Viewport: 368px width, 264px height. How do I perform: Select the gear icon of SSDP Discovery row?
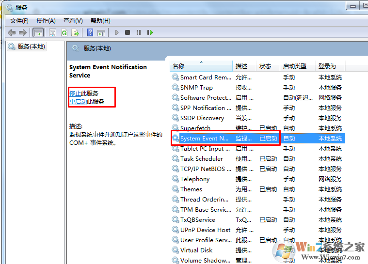(176, 118)
